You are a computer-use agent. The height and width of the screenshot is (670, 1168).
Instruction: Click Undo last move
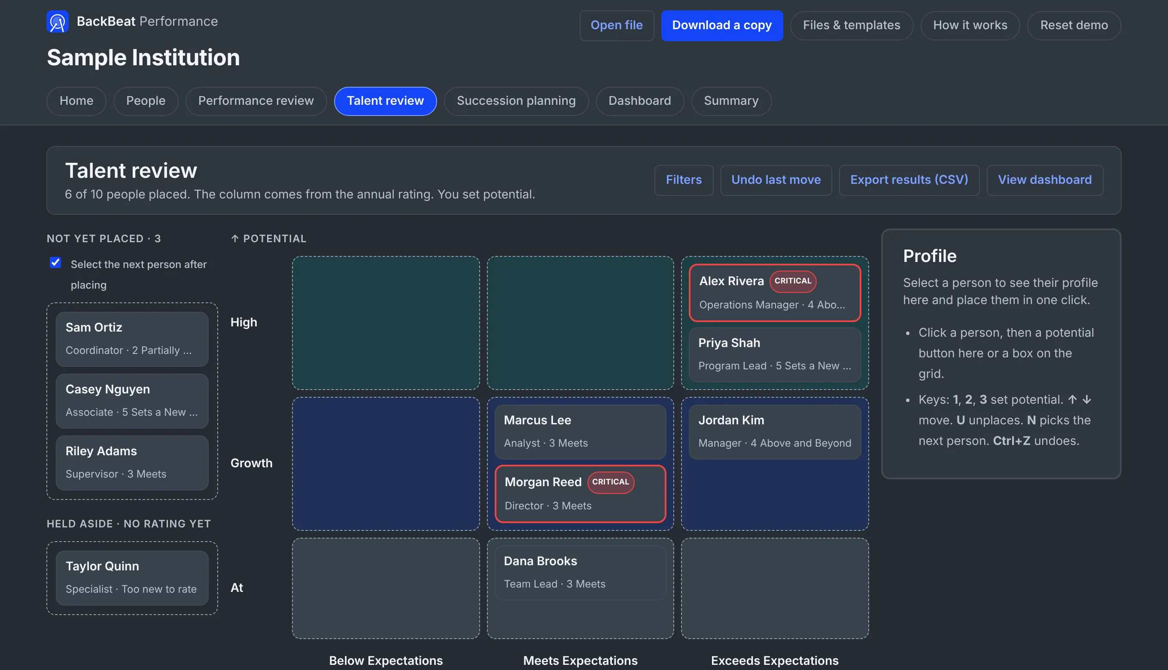(776, 180)
